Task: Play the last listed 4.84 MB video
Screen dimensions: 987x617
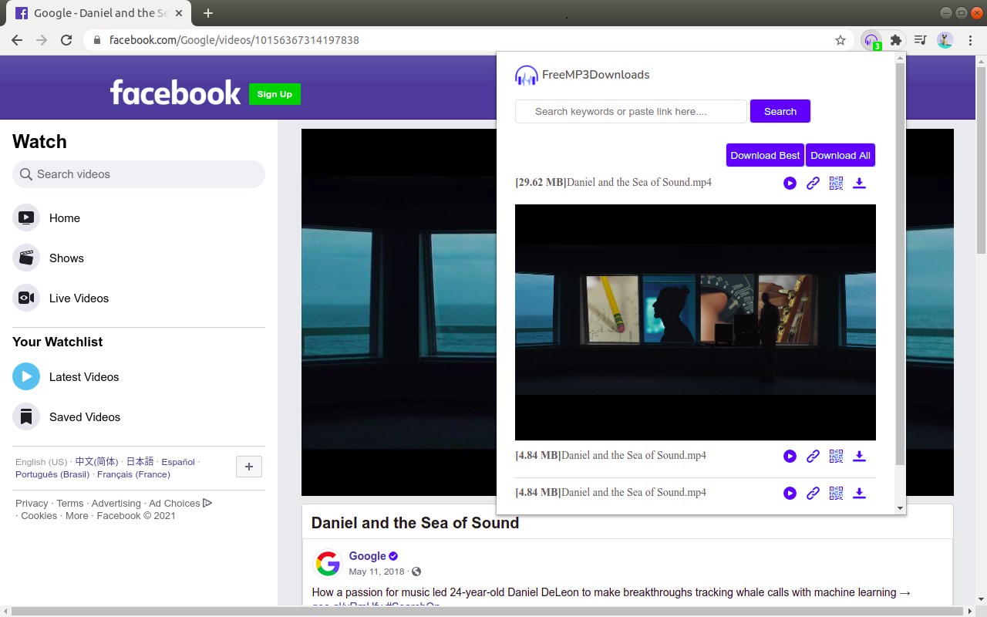Action: pos(790,494)
